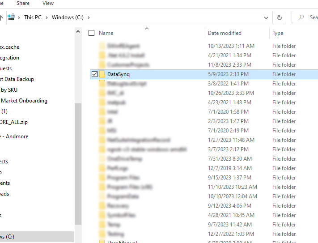
Task: Sort by the Type column header
Action: tap(278, 33)
